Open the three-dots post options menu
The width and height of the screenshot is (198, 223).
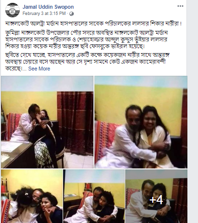pos(180,6)
